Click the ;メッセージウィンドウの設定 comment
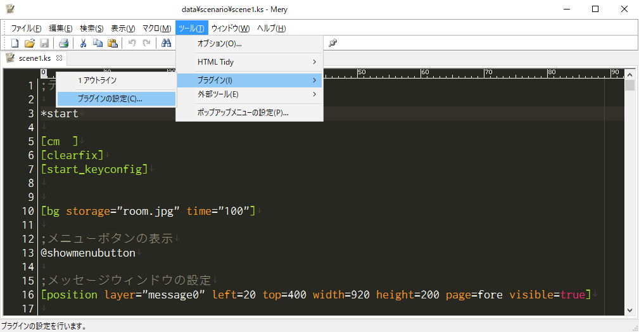639x332 pixels. click(x=126, y=281)
